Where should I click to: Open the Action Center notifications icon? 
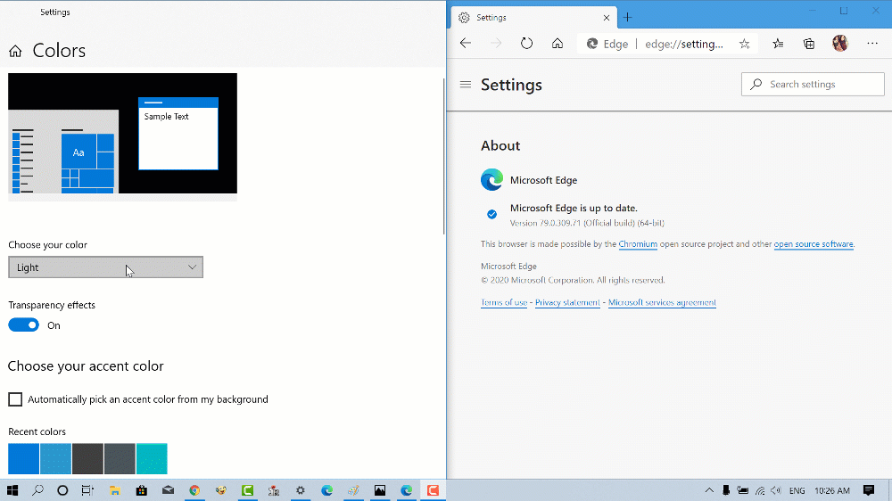pyautogui.click(x=869, y=490)
